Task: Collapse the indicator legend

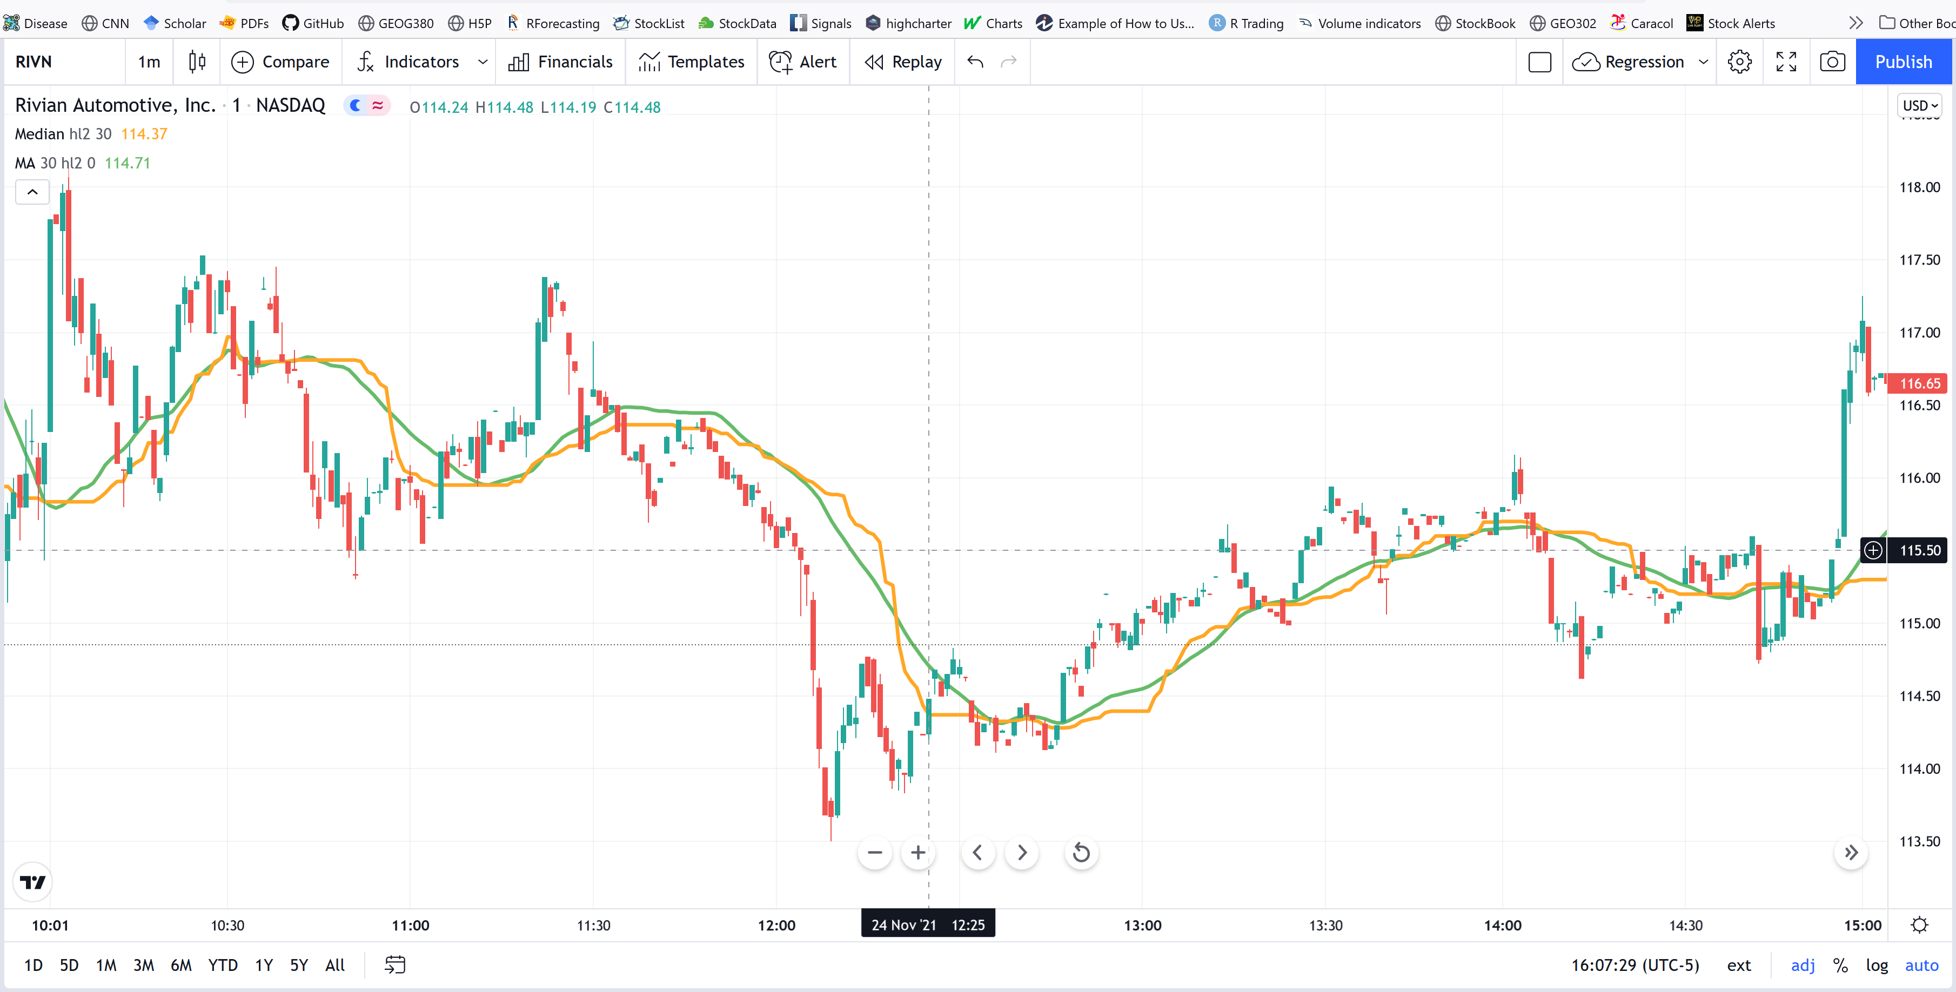Action: [32, 192]
